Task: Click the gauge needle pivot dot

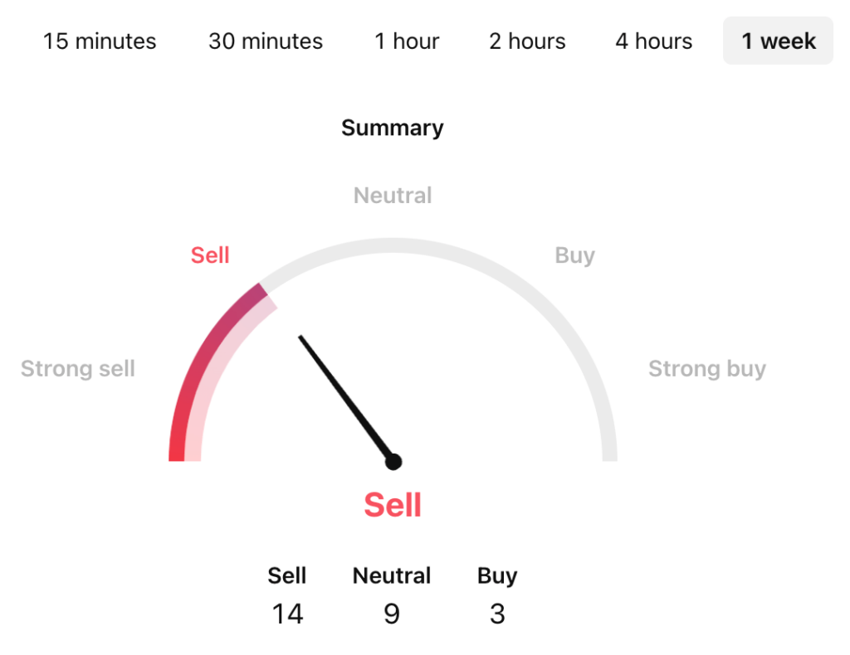Action: (393, 462)
